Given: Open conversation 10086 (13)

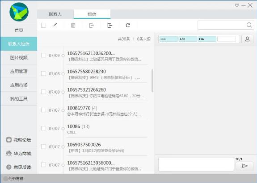Looking at the screenshot, I should 106,129.
